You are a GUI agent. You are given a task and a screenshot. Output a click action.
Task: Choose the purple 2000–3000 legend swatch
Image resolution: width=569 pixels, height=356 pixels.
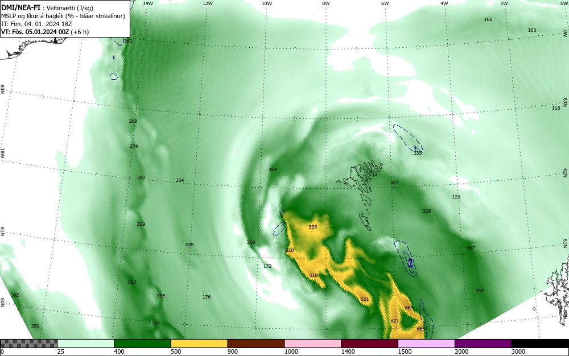click(483, 343)
